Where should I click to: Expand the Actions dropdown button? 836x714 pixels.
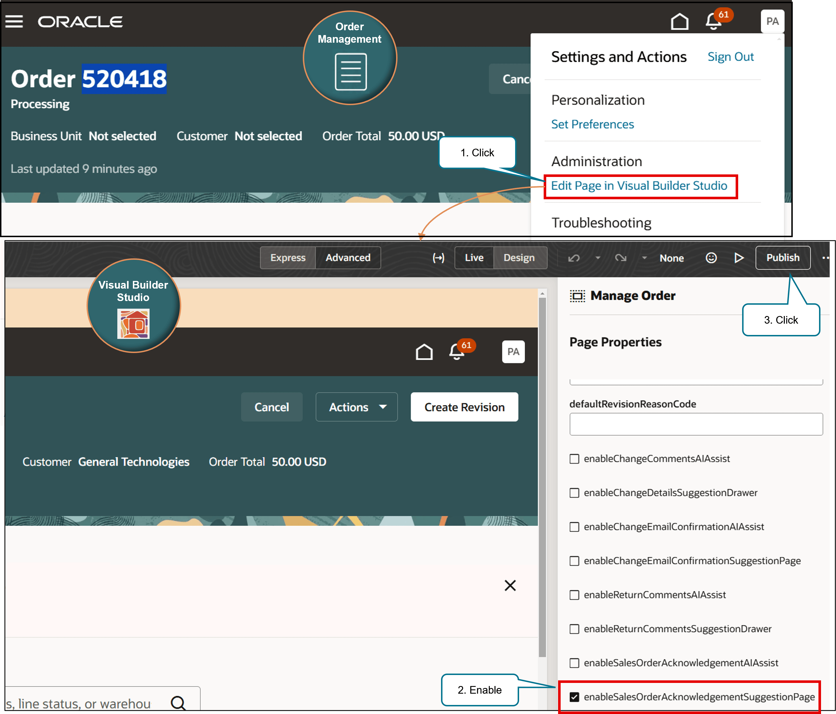pyautogui.click(x=357, y=407)
